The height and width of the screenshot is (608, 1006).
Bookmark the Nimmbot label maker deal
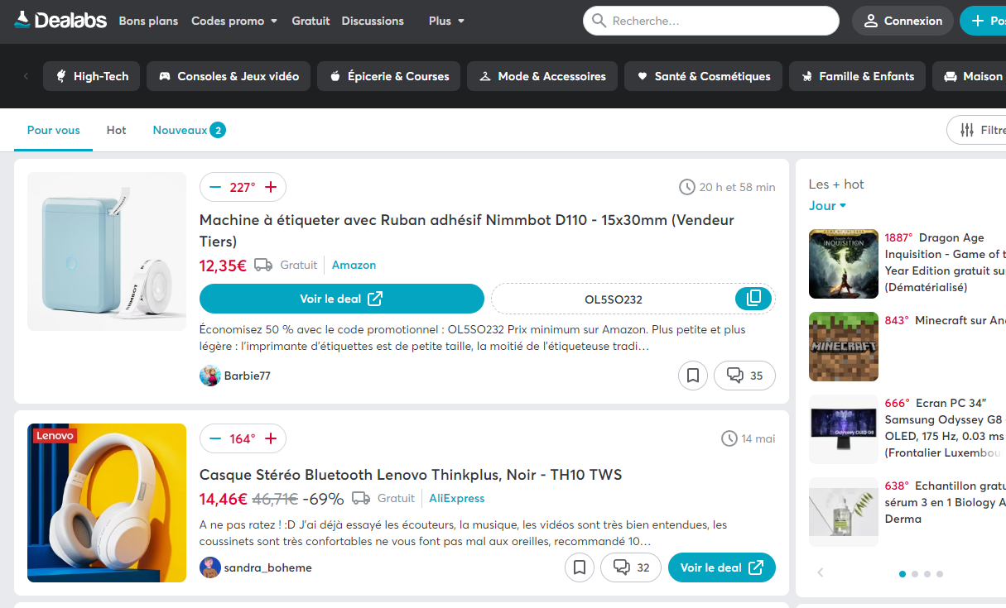(x=693, y=376)
